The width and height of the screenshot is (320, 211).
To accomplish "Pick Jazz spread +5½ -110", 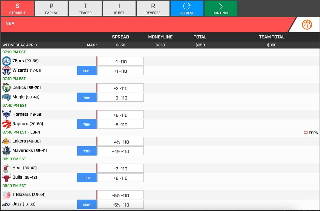I will tap(120, 205).
